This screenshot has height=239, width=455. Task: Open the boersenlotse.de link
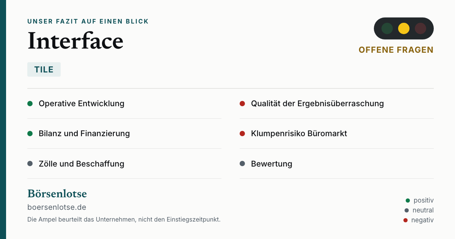coord(57,207)
